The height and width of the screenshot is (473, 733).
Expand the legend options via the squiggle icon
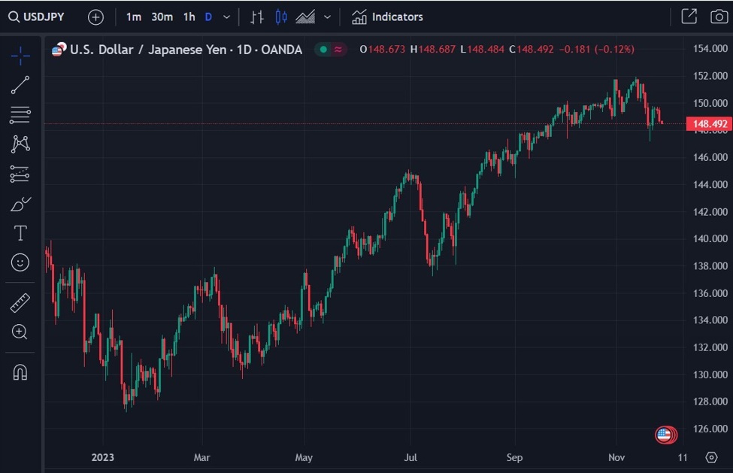336,49
